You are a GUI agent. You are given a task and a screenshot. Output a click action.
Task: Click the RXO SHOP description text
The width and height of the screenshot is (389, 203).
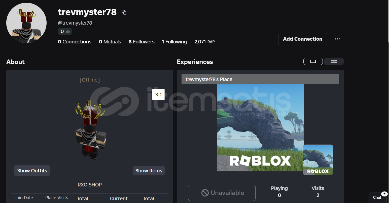(x=90, y=185)
